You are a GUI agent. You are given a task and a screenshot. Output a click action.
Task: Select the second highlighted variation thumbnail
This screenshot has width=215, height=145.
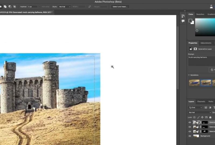(x=206, y=83)
